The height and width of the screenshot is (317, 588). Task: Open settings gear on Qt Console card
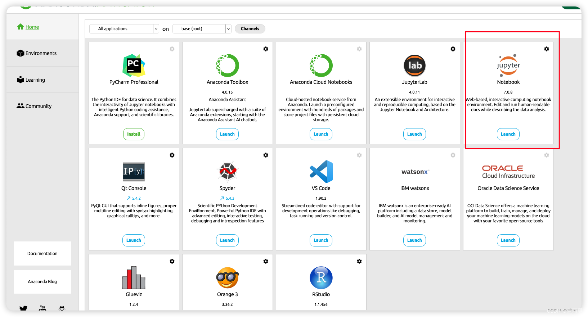[x=172, y=155]
